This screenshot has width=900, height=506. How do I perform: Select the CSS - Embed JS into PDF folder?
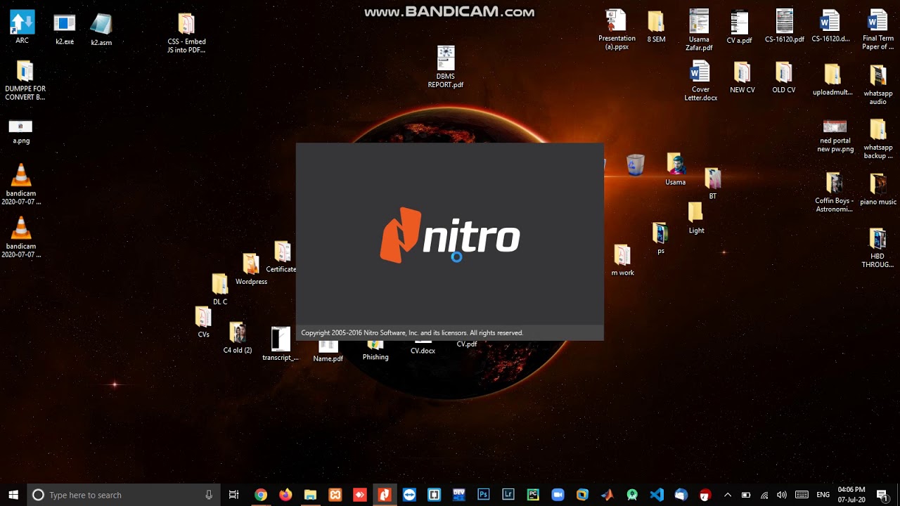(x=186, y=33)
